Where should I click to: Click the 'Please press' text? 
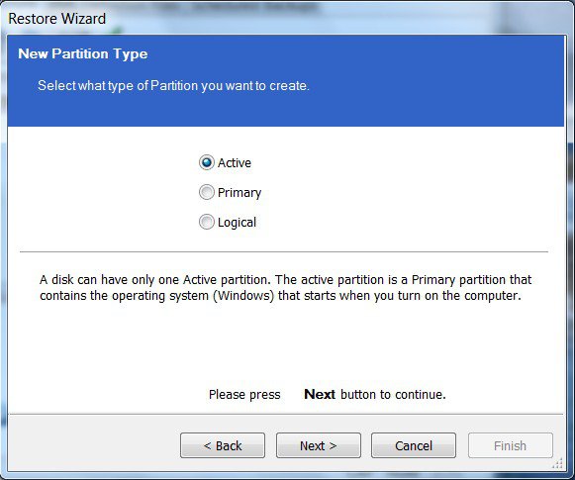click(244, 395)
